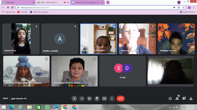This screenshot has height=110, width=197.
Task: Open File Explorer from taskbar
Action: click(x=30, y=107)
